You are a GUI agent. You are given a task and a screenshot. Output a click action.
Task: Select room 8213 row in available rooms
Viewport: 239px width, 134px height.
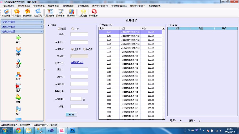coord(130,36)
